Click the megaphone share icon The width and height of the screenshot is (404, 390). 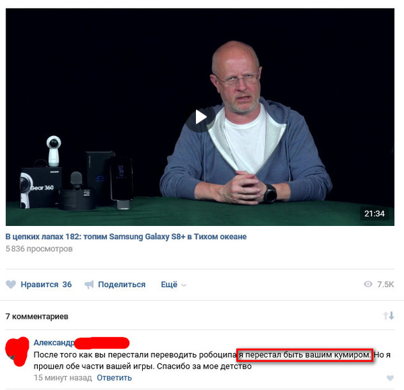click(x=89, y=284)
